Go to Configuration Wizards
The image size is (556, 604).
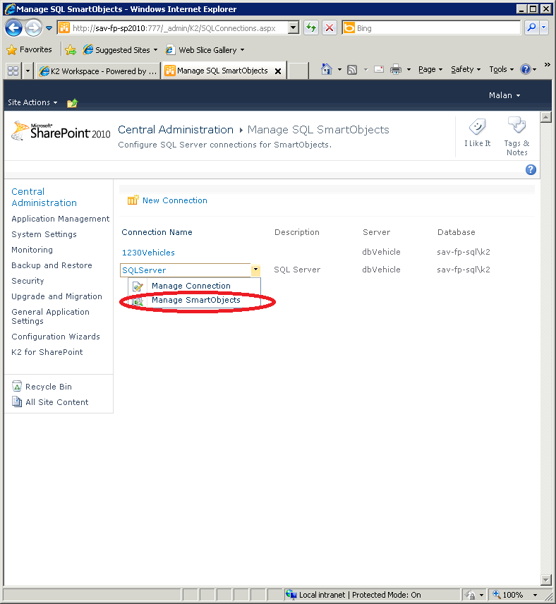click(56, 337)
